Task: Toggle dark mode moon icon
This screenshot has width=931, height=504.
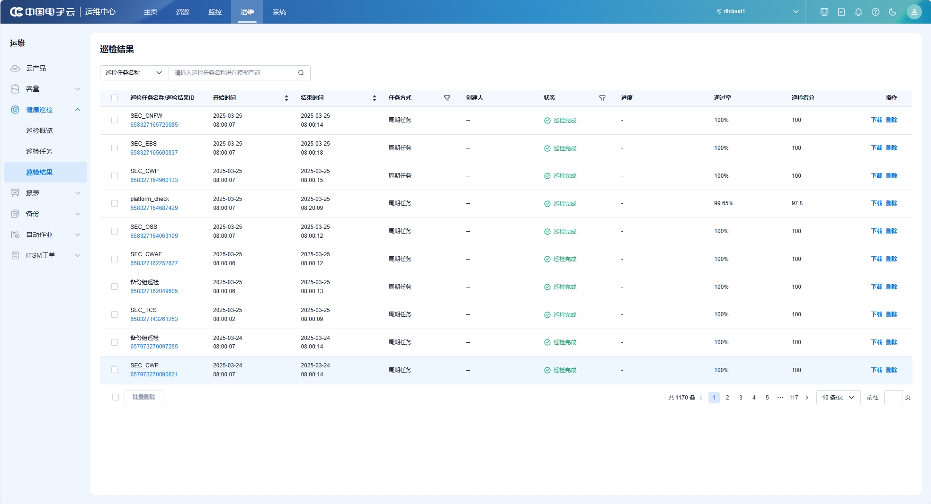Action: (x=893, y=12)
